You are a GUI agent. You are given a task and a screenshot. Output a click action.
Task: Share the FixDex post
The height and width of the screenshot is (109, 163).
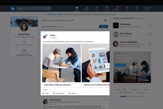(72, 93)
